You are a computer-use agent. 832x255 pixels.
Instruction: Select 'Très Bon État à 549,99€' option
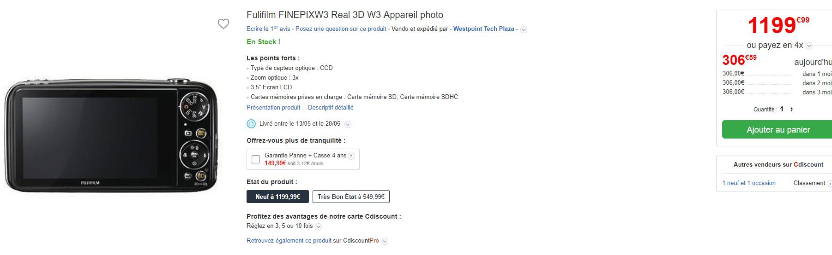[351, 197]
